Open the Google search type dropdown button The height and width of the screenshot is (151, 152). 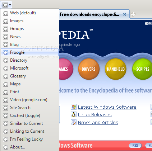6,5
